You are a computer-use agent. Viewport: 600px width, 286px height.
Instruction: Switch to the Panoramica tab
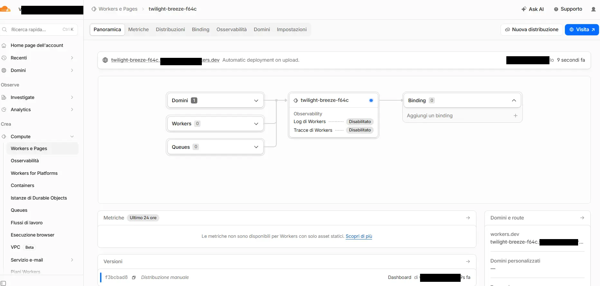tap(107, 30)
